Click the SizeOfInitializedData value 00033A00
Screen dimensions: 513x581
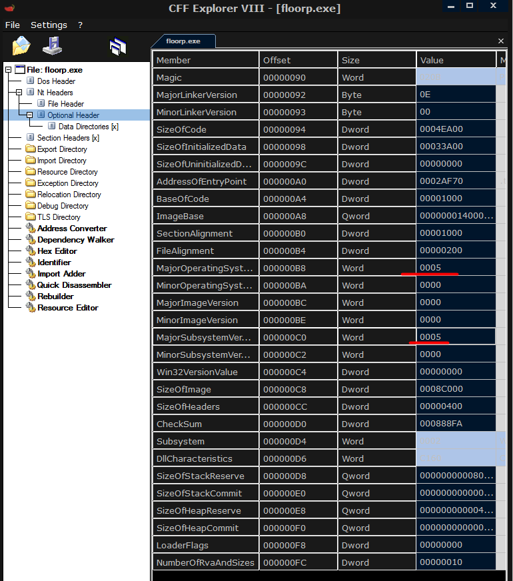456,147
